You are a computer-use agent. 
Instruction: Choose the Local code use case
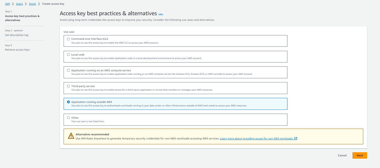pos(69,55)
